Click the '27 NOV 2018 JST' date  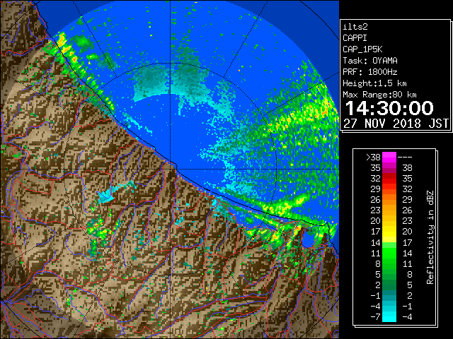point(396,124)
